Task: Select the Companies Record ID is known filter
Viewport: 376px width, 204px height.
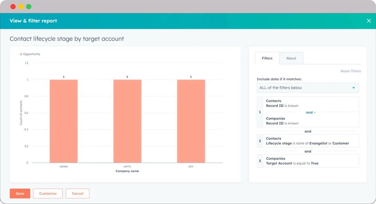Action: coord(282,121)
